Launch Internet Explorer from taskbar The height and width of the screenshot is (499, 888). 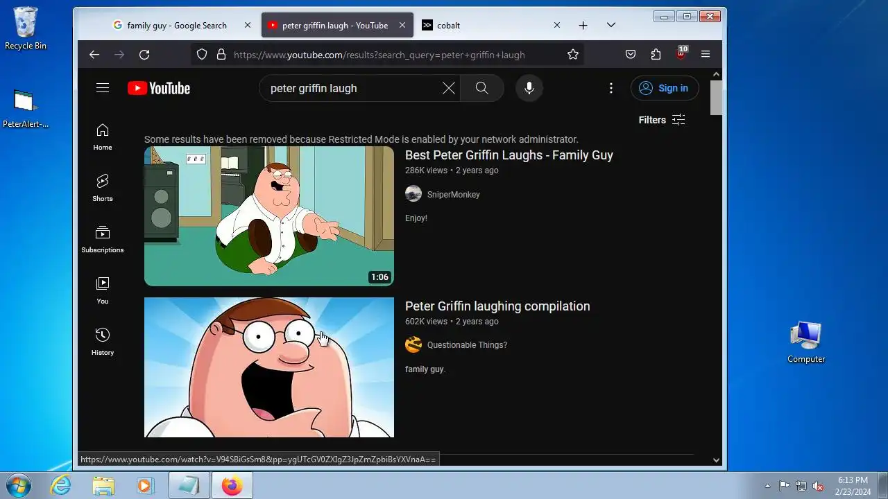pyautogui.click(x=61, y=486)
